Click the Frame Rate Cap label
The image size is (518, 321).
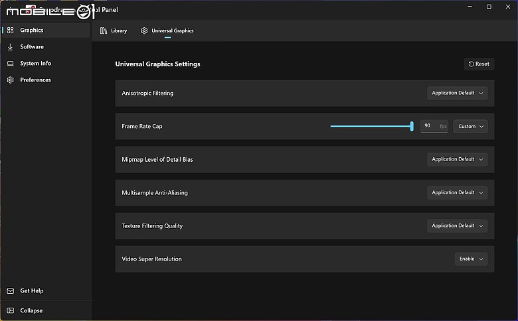[142, 127]
